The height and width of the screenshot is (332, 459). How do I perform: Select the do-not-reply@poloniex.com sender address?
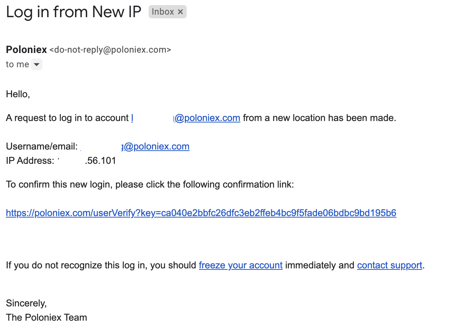[110, 50]
